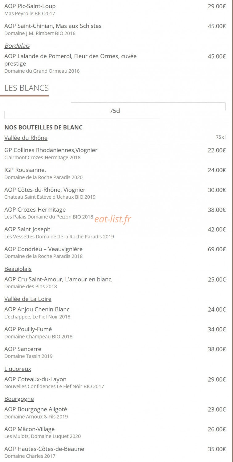
Task: Click the Vallée du Rhône heading
Action: pyautogui.click(x=26, y=138)
